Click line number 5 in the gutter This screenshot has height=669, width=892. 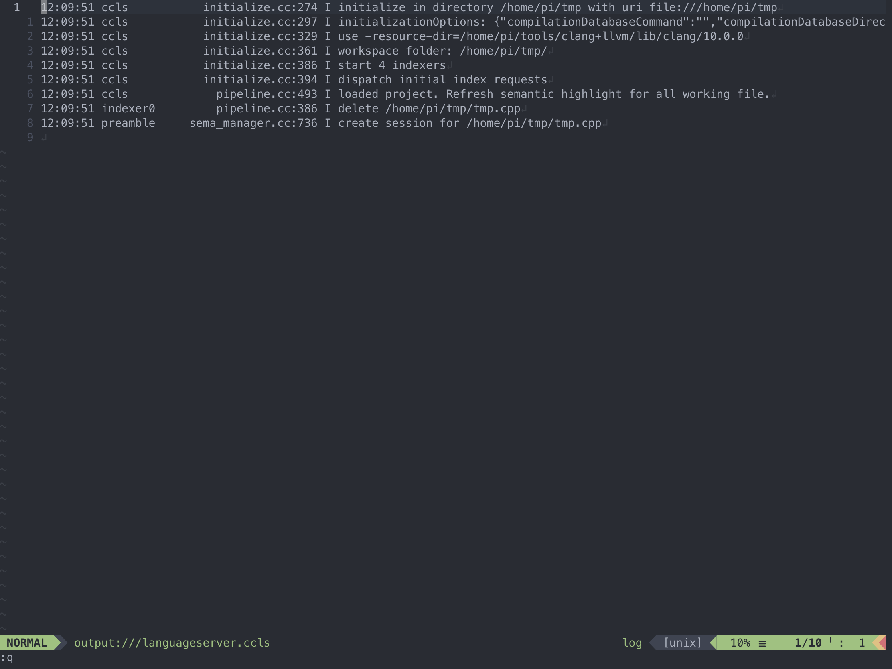click(29, 79)
